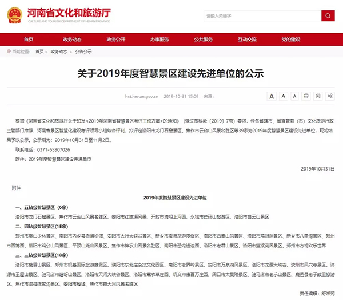Image resolution: width=343 pixels, height=300 pixels.
Task: Click the contact phone 0371-65907026
Action: tap(54, 150)
